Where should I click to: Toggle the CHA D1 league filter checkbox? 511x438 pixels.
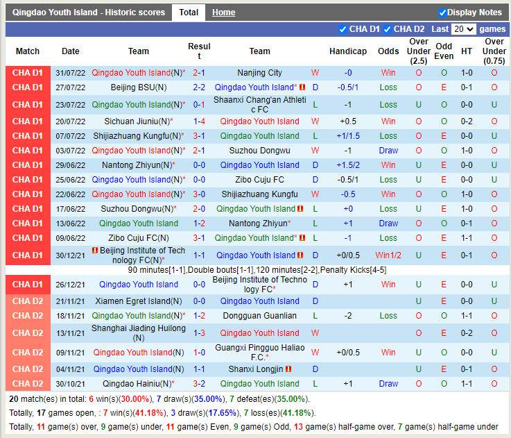pos(343,29)
